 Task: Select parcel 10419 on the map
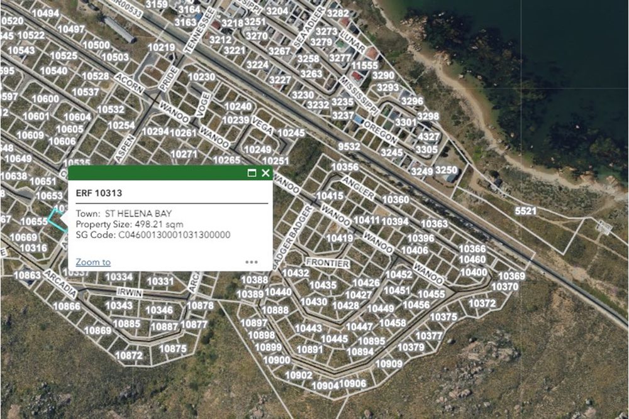(340, 238)
